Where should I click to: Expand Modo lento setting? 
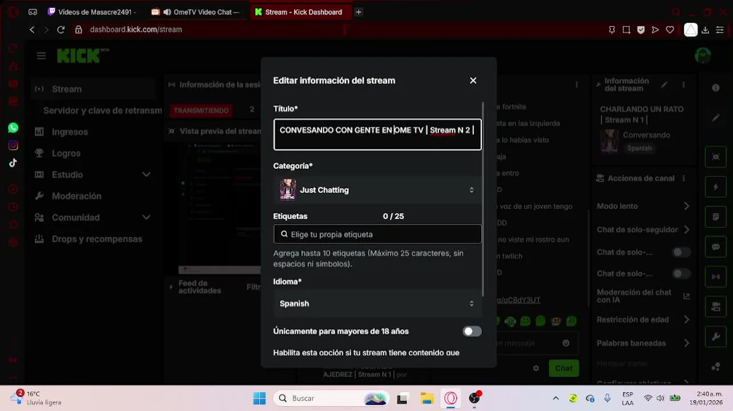(643, 206)
